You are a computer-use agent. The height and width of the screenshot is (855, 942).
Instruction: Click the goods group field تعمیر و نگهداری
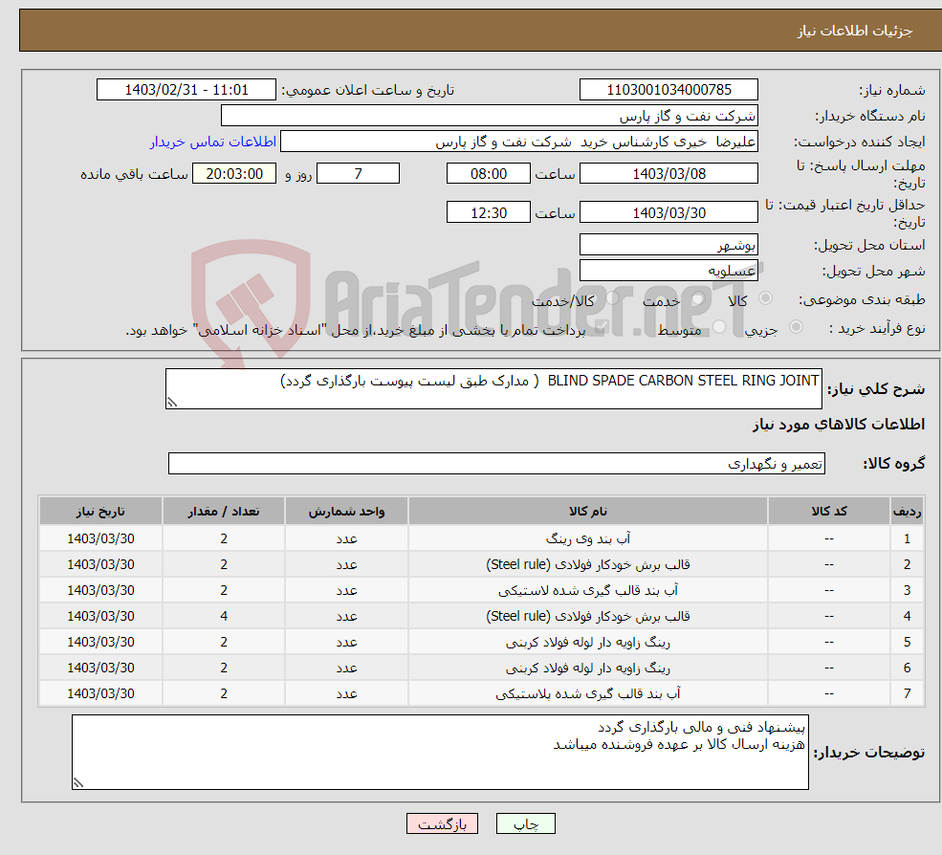pyautogui.click(x=497, y=464)
